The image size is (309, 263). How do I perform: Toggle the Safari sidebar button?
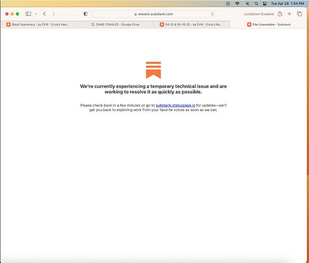(x=28, y=14)
